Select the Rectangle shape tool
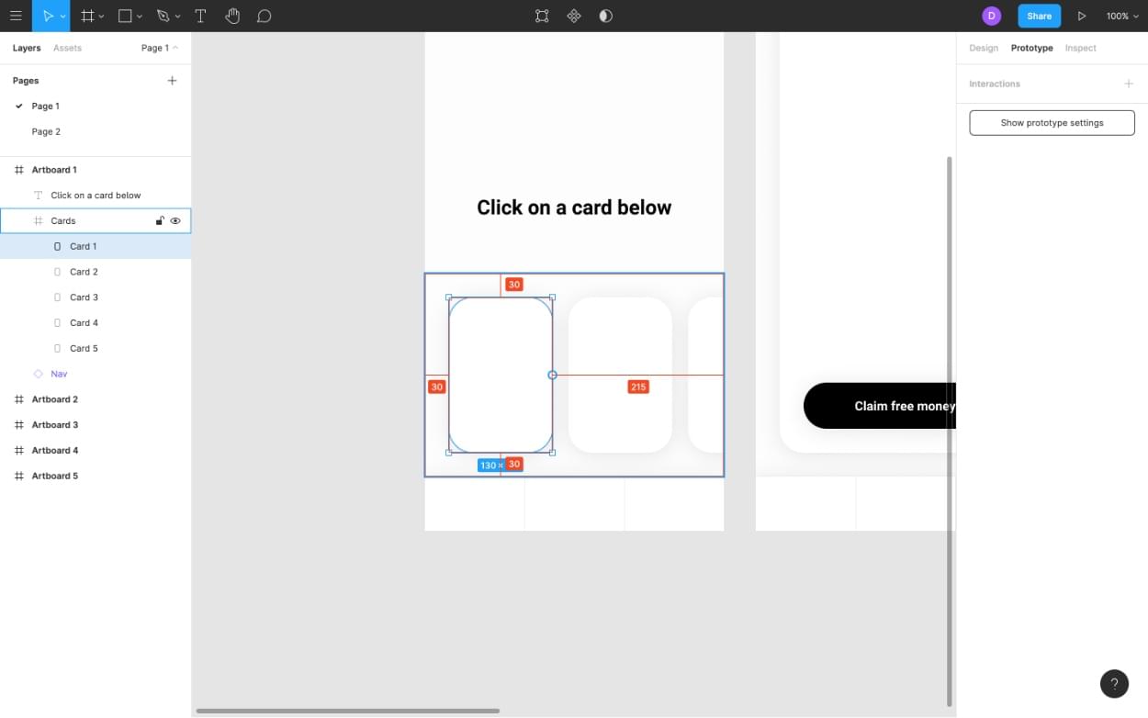Image resolution: width=1148 pixels, height=718 pixels. click(x=125, y=16)
